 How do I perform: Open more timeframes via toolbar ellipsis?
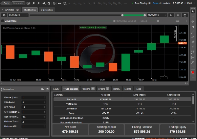point(125,3)
